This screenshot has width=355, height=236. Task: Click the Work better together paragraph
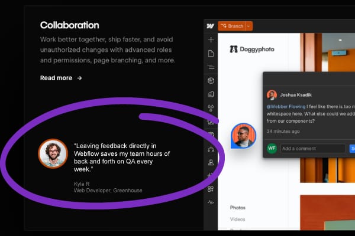pyautogui.click(x=108, y=50)
